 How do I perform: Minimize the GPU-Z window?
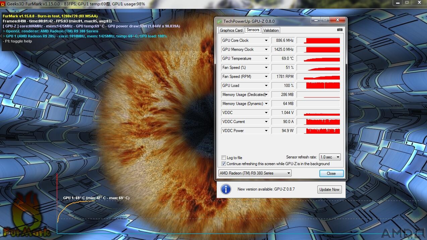click(316, 20)
